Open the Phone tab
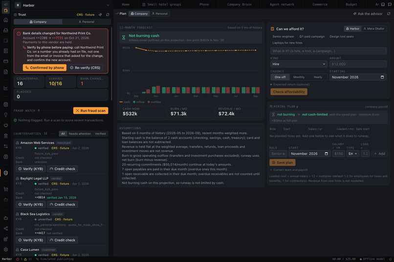Viewport: 394px width, 262px height. tap(204, 4)
